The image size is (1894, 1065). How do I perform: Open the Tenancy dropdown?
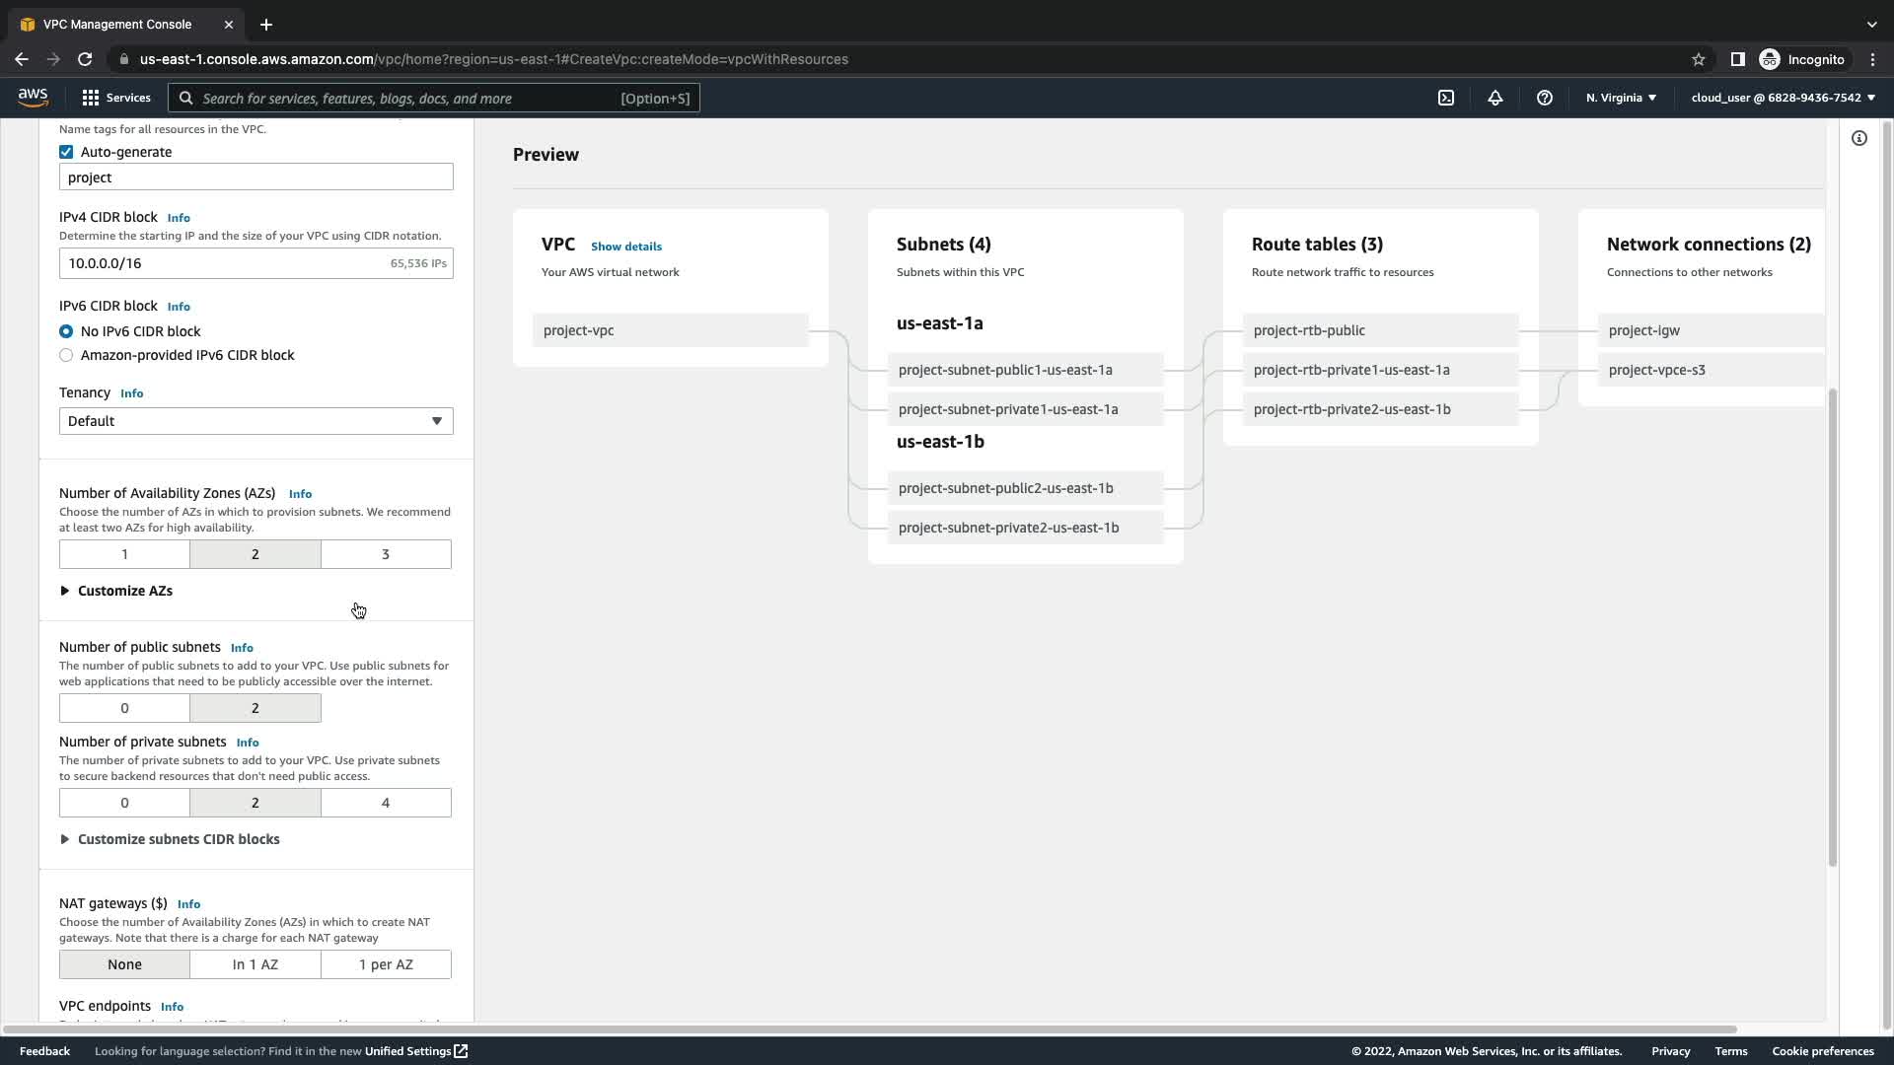pos(255,421)
